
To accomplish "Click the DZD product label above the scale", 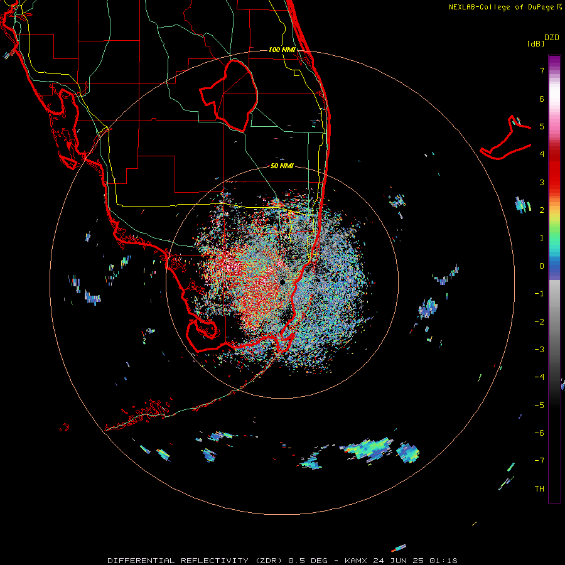I will click(x=552, y=38).
